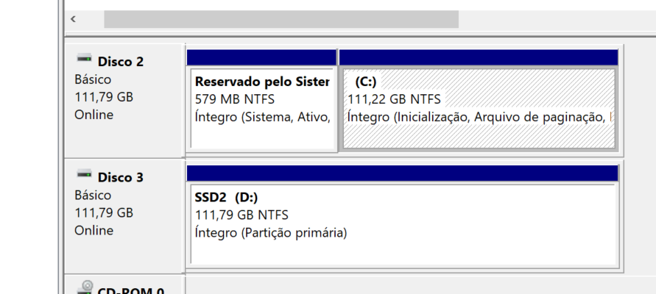Select the SSD2 (D:) partition

(403, 223)
